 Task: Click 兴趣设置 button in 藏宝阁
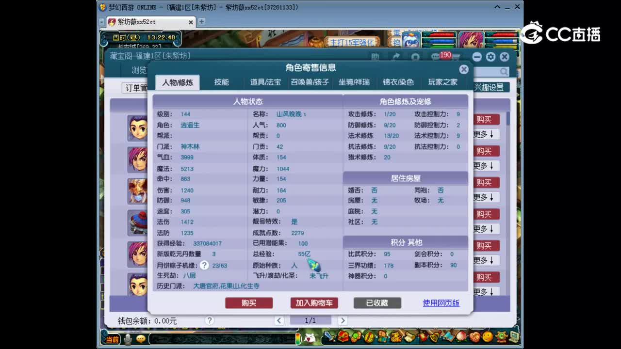pyautogui.click(x=491, y=87)
